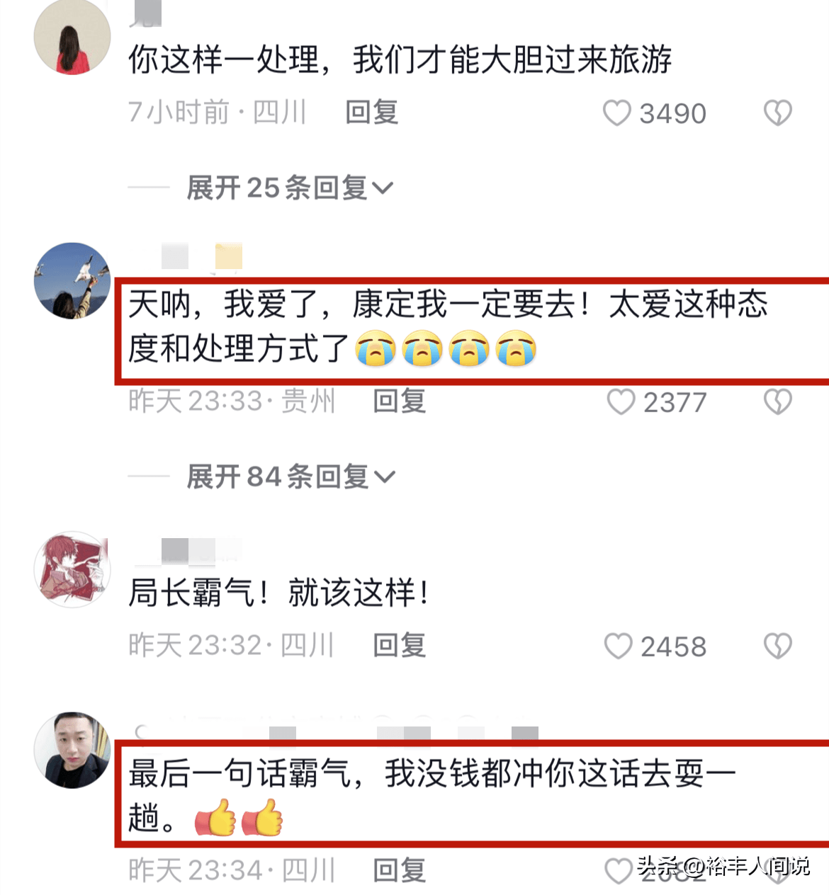Image resolution: width=829 pixels, height=895 pixels.
Task: Like the comment with 3490 likes
Action: [616, 113]
